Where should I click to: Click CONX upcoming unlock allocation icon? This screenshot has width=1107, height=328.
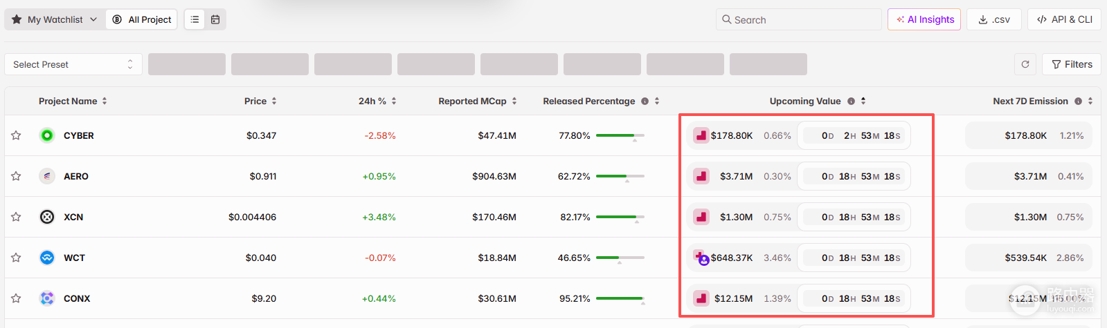point(701,298)
